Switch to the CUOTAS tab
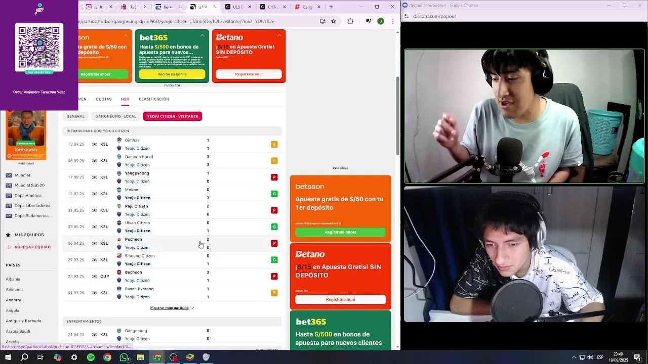 coord(104,99)
